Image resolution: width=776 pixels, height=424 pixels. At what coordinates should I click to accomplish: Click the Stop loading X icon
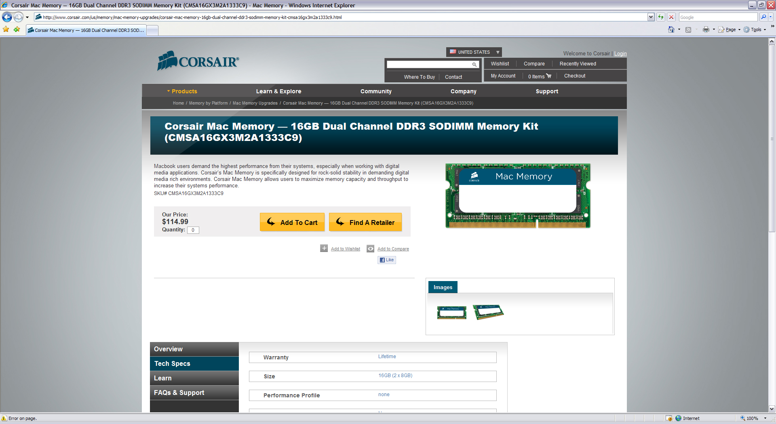[x=671, y=17]
